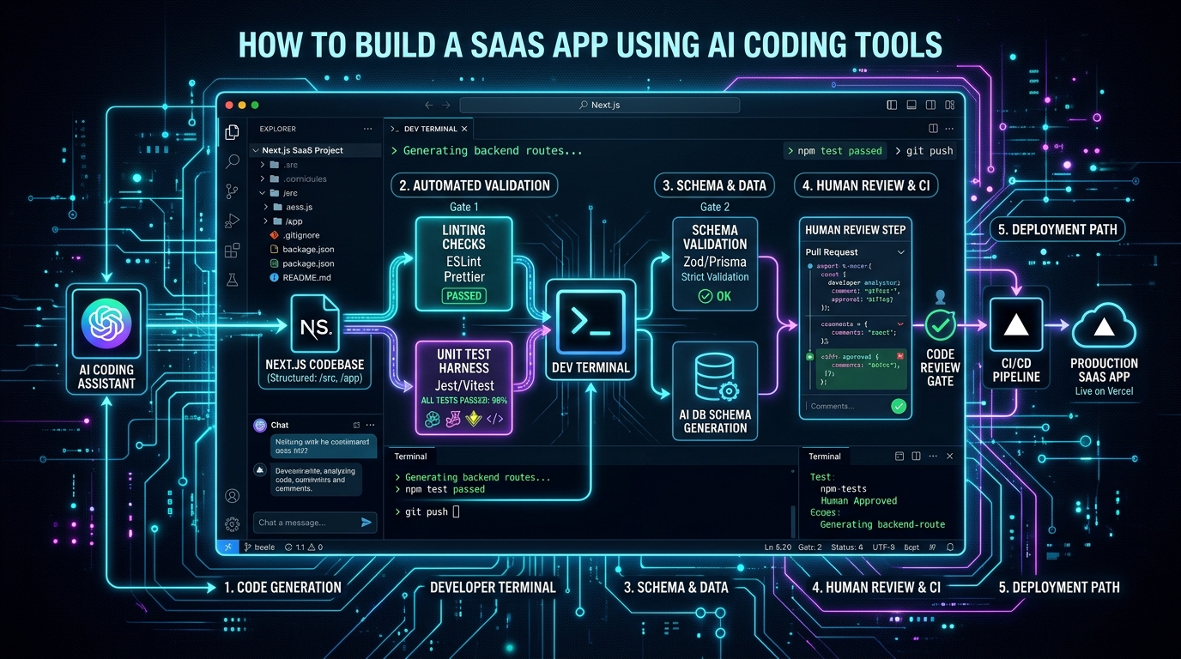Open the Explorer view in the activity bar
Viewport: 1181px width, 659px height.
[x=232, y=132]
